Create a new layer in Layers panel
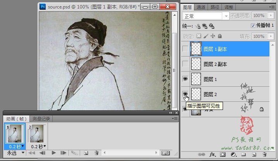Viewport: 278px width, 161px height. 254,154
